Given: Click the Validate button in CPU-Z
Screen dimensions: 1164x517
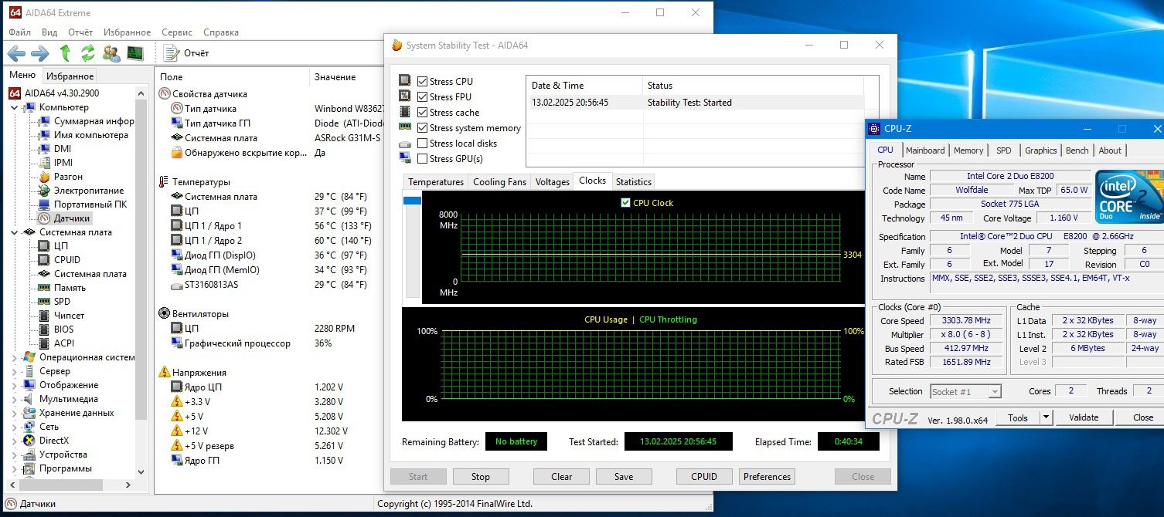Looking at the screenshot, I should tap(1084, 417).
